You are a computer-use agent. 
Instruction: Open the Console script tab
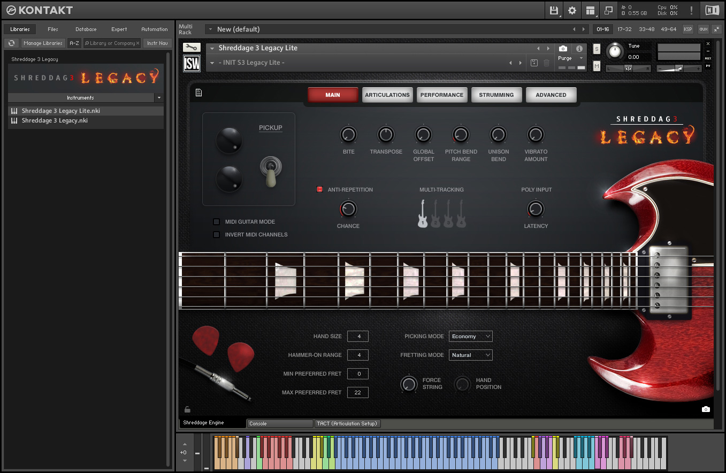tap(280, 423)
